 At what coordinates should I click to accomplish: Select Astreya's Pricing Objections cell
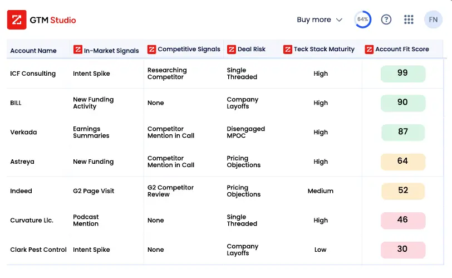pyautogui.click(x=244, y=162)
